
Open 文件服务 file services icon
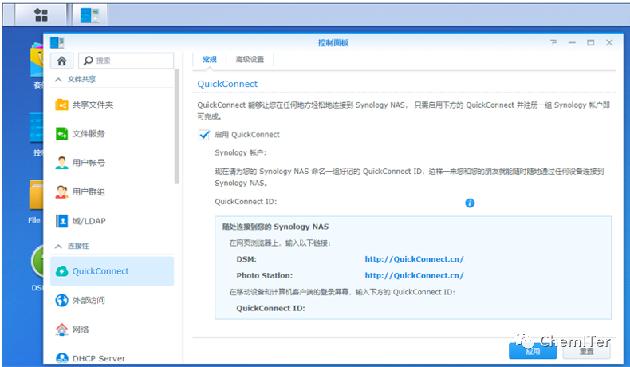pyautogui.click(x=61, y=134)
